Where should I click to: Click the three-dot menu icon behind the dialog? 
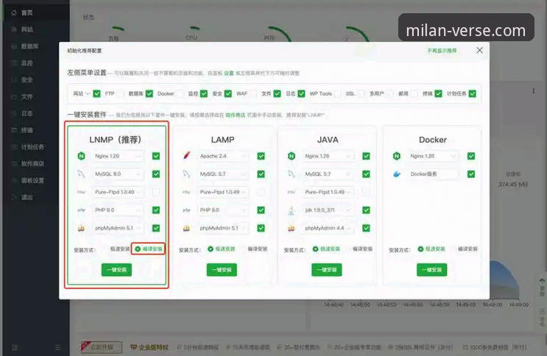(534, 91)
